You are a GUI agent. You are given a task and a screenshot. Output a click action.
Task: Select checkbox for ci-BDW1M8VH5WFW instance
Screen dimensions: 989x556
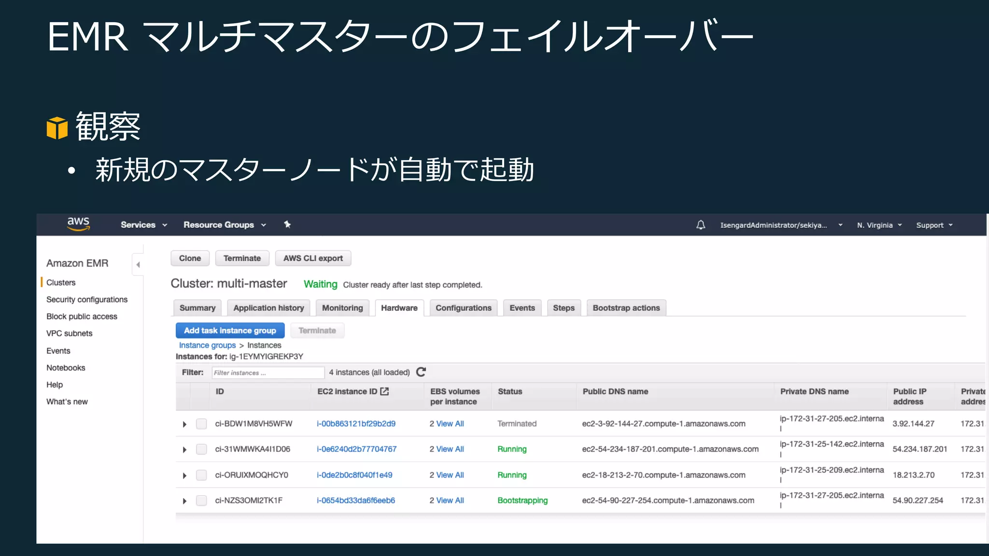201,424
